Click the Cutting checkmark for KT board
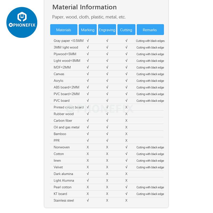 [126, 194]
